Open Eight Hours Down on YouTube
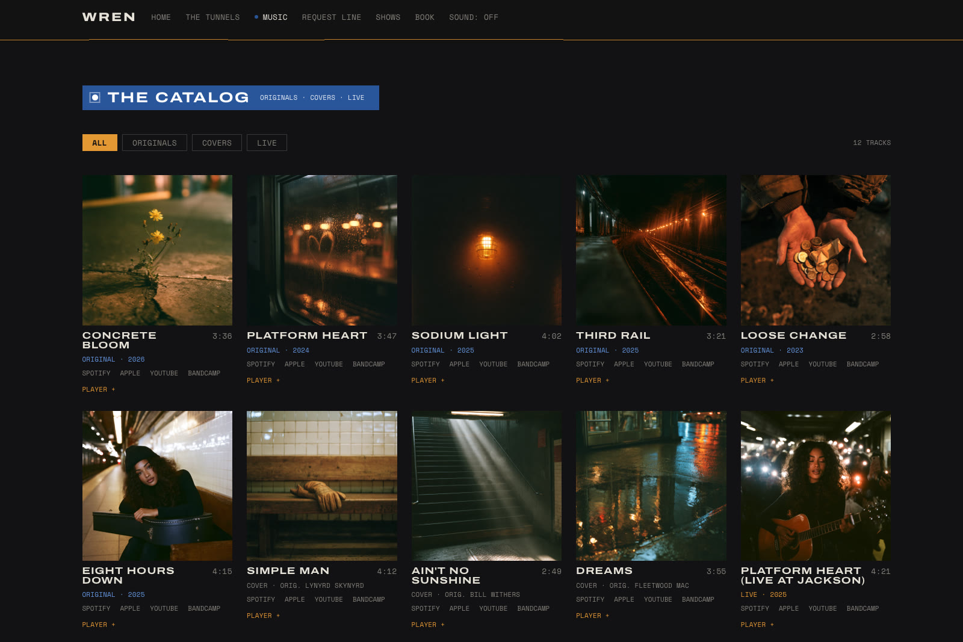 tap(164, 608)
